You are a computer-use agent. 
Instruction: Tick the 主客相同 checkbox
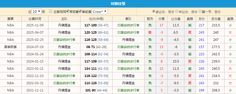click(51, 11)
